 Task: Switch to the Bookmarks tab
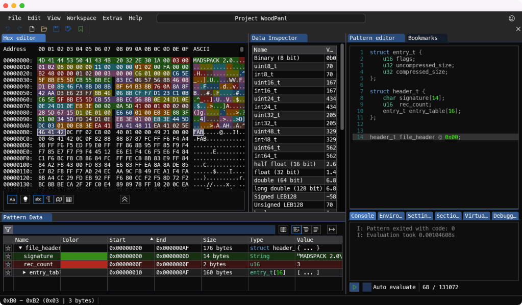coord(422,38)
